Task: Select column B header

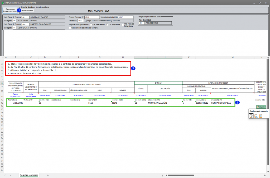Action: pos(16,57)
